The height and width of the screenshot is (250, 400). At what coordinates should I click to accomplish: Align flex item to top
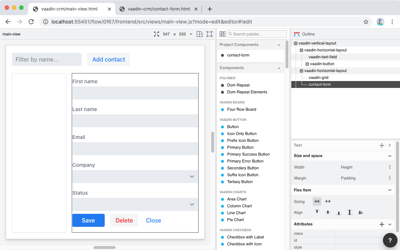[x=317, y=212]
